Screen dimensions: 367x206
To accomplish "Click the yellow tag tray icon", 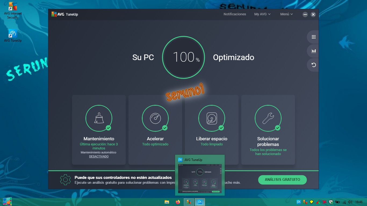I will [x=312, y=202].
